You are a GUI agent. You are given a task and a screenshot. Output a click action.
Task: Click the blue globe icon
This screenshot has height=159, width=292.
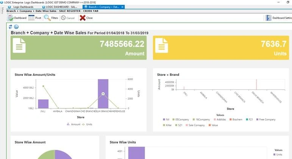click(x=16, y=27)
